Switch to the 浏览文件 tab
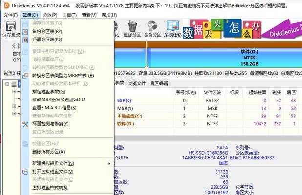This screenshot has width=302, height=195. (137, 83)
